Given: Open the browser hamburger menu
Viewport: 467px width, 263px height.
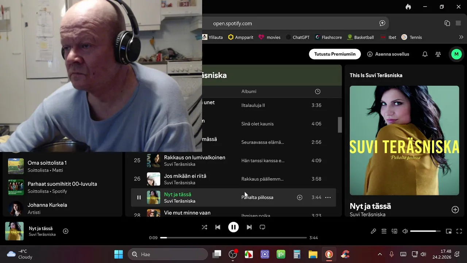Looking at the screenshot, I should (458, 23).
